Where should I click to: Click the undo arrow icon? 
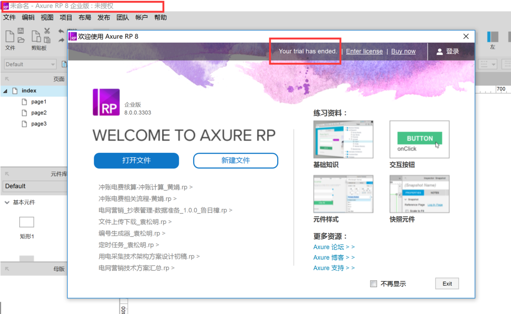click(61, 31)
